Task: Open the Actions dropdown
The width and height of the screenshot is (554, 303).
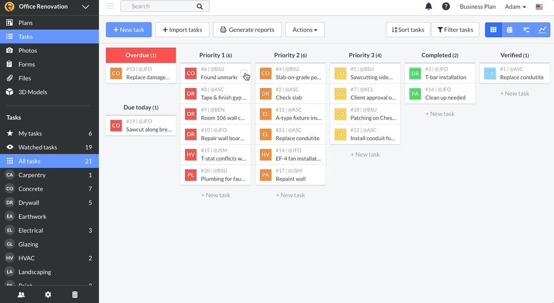Action: [x=305, y=30]
